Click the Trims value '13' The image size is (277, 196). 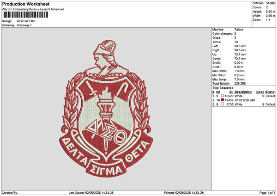pos(236,42)
